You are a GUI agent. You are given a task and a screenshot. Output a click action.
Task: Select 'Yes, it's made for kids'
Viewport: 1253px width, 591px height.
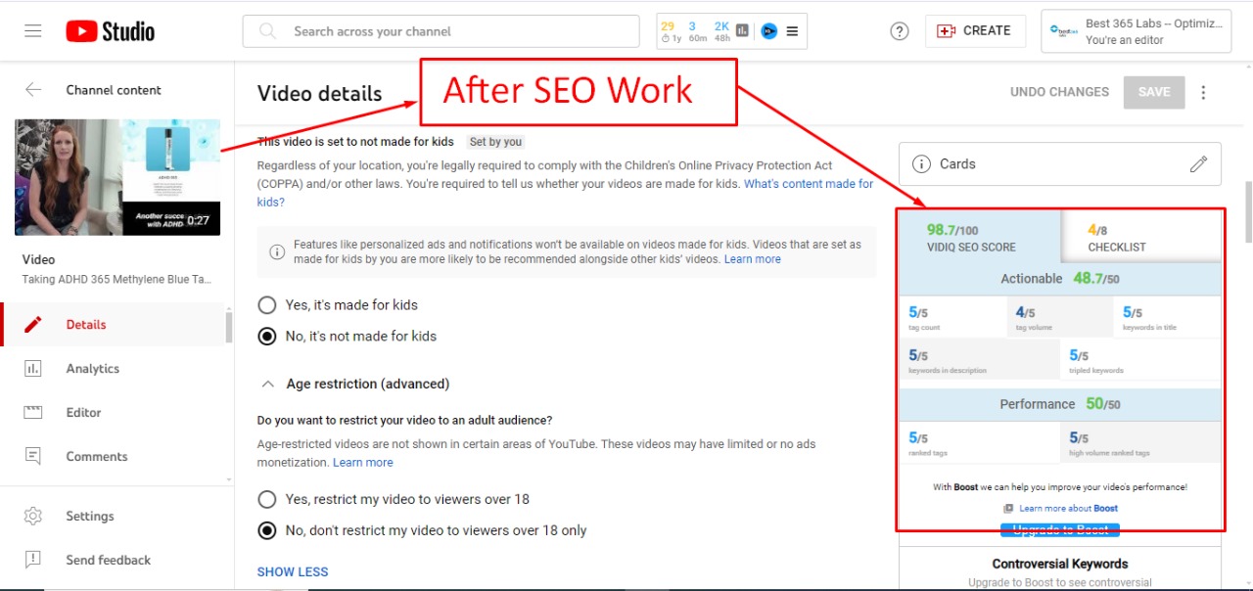[x=266, y=305]
